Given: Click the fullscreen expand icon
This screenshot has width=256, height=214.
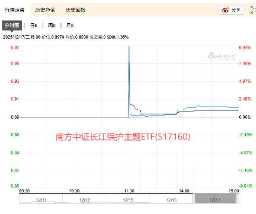Looking at the screenshot, I should pyautogui.click(x=253, y=10).
